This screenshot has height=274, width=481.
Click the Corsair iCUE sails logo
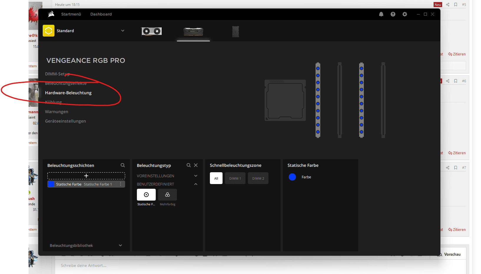51,14
